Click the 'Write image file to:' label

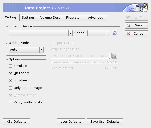pyautogui.click(x=65, y=49)
